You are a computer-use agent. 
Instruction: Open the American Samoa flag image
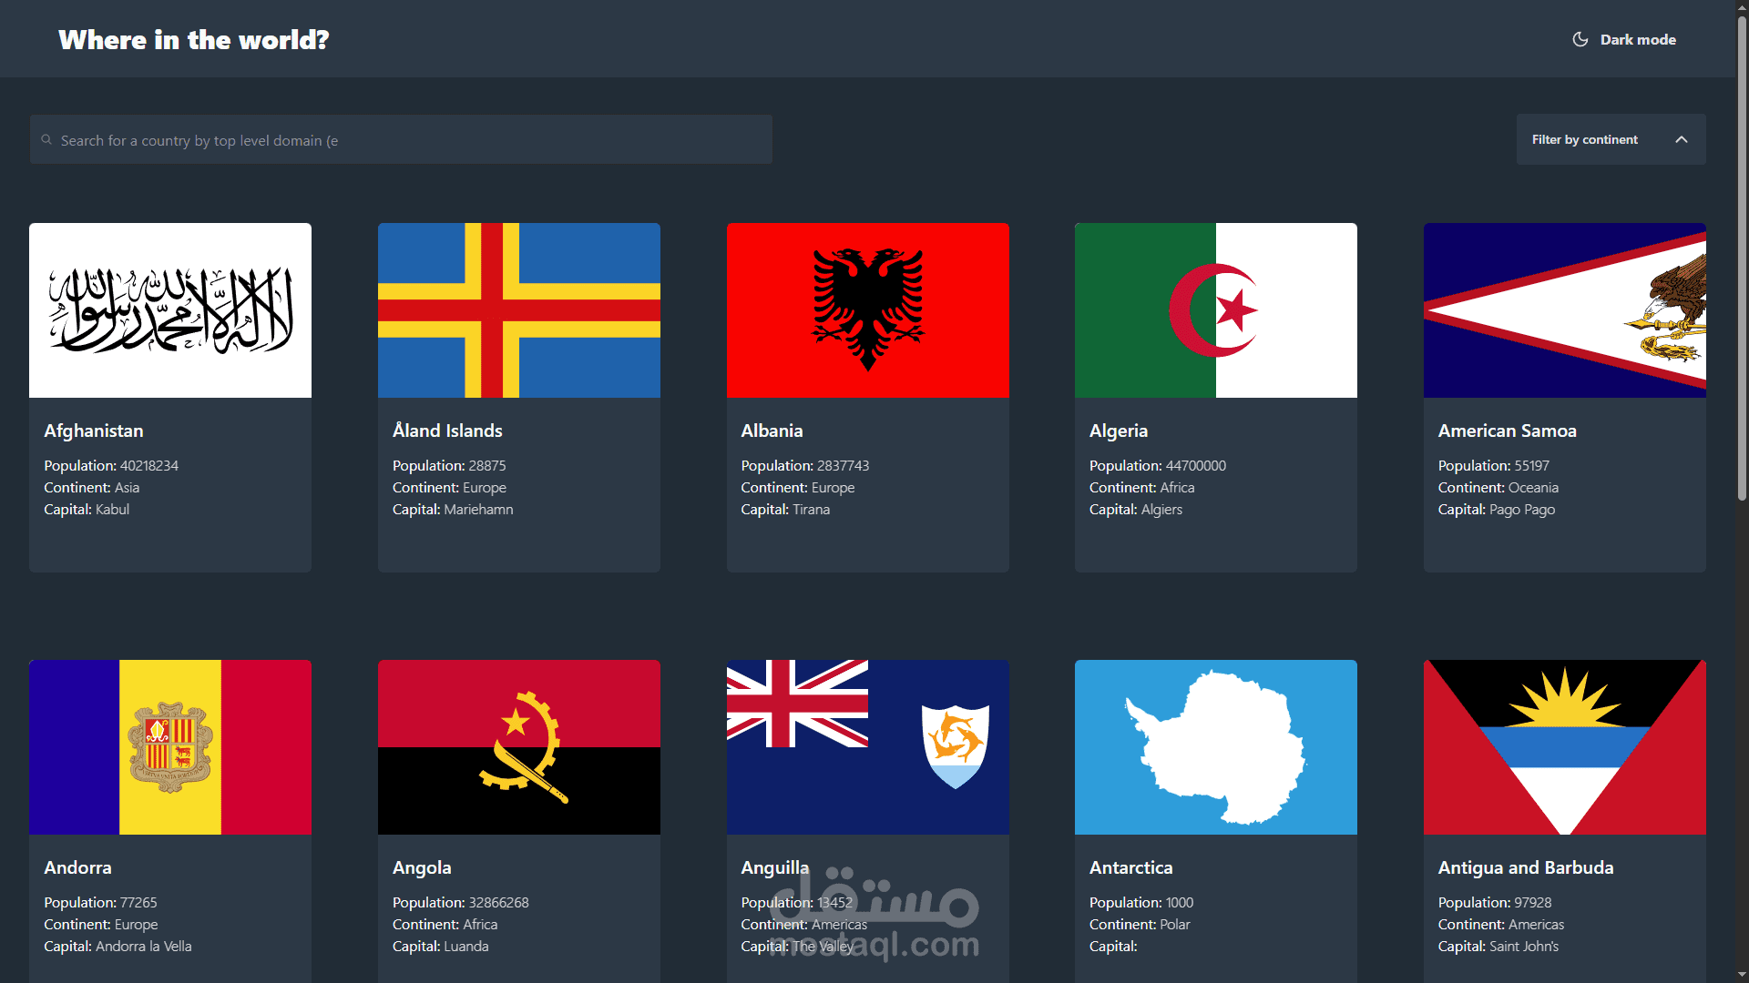point(1565,310)
